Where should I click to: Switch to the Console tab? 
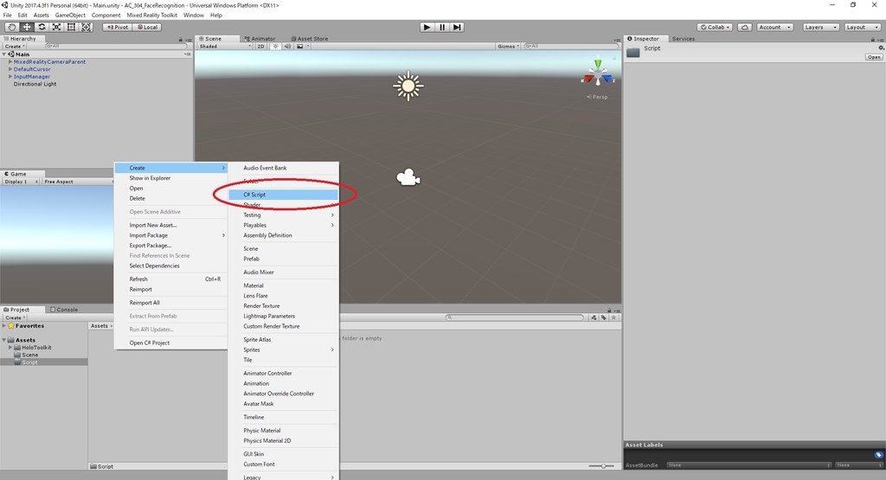tap(64, 310)
